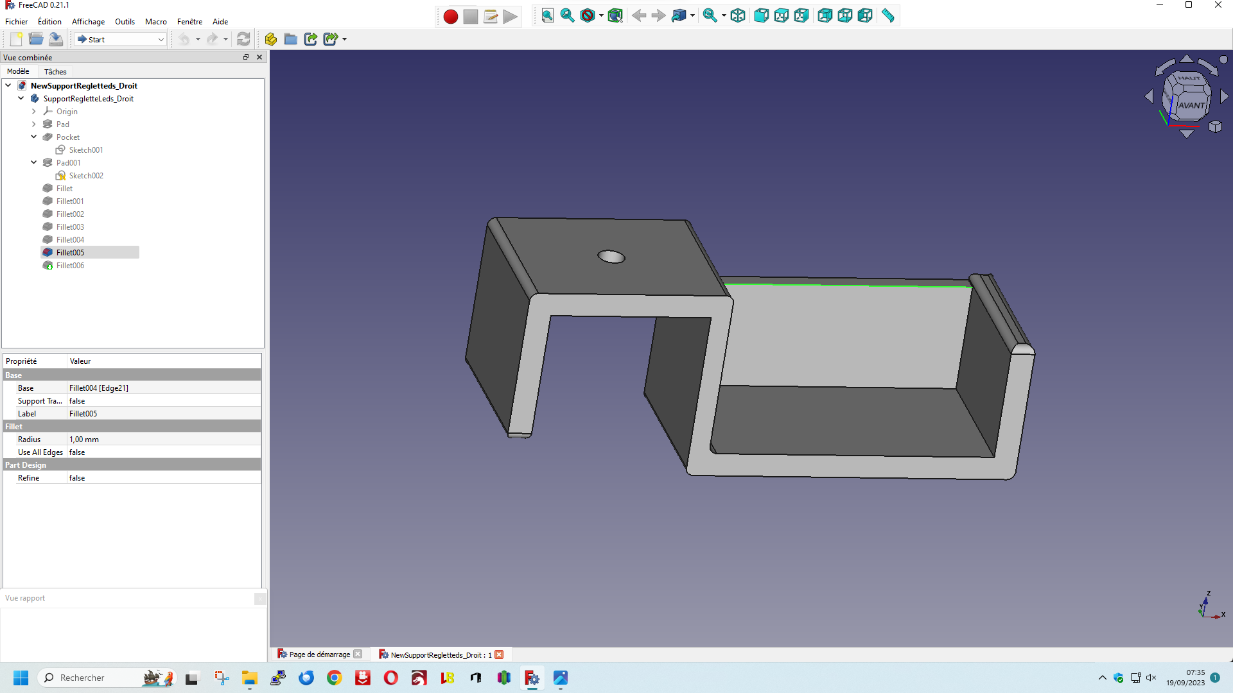Click the create Part icon
Screen dimensions: 1233x693
[270, 39]
